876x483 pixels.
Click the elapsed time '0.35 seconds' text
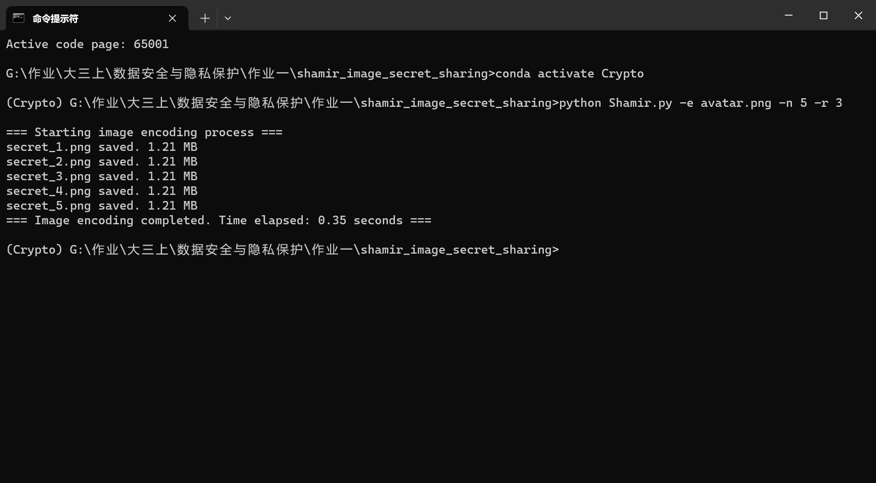(361, 220)
